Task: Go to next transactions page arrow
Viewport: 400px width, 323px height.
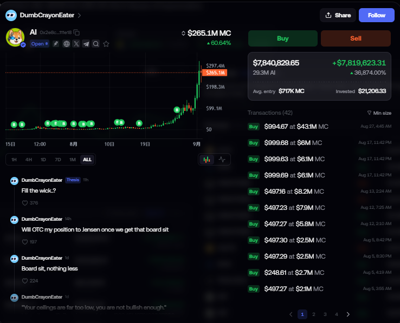Action: (x=348, y=314)
